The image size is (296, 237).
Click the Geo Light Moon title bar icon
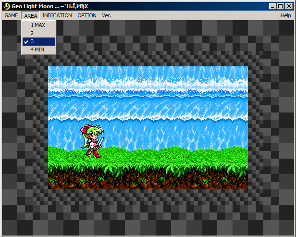pos(7,6)
